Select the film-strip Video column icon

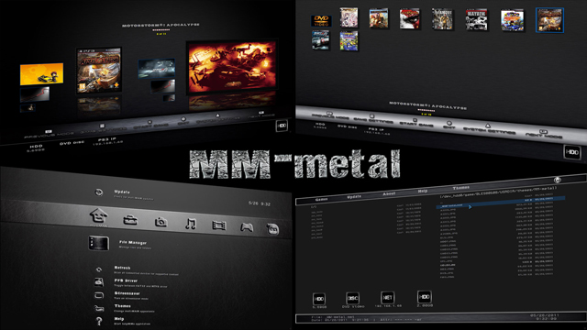pyautogui.click(x=219, y=225)
